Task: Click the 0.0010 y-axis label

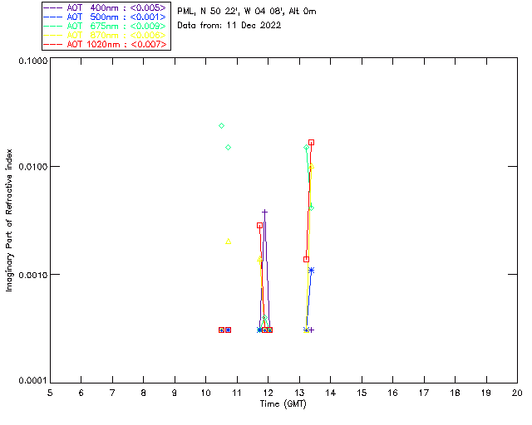Action: pyautogui.click(x=32, y=275)
